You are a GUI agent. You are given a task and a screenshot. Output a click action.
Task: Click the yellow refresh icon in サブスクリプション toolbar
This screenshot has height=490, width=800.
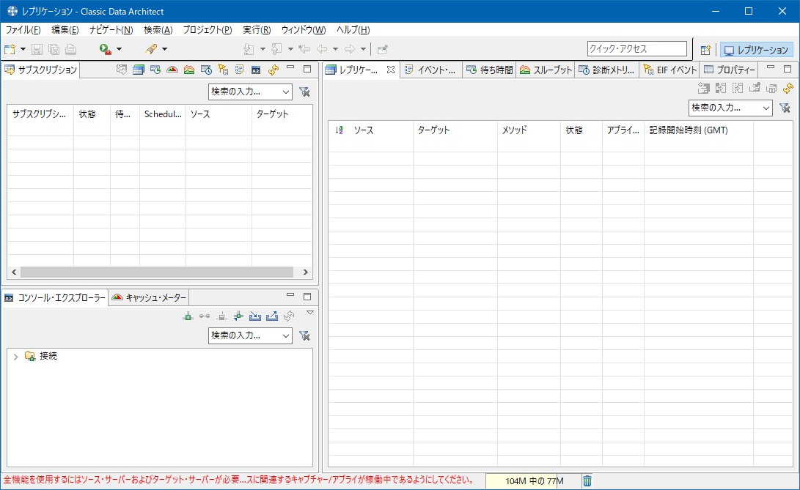coord(274,70)
